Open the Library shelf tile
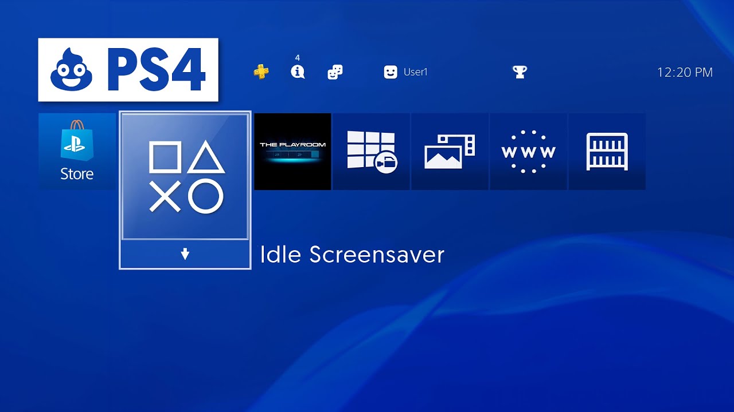This screenshot has height=412, width=734. tap(607, 152)
